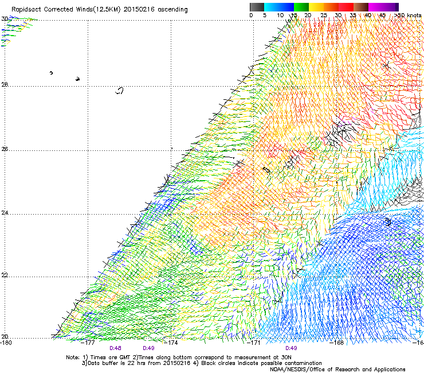The height and width of the screenshot is (373, 424).
Task: Pick the yellow legend color segment
Action: coord(316,7)
